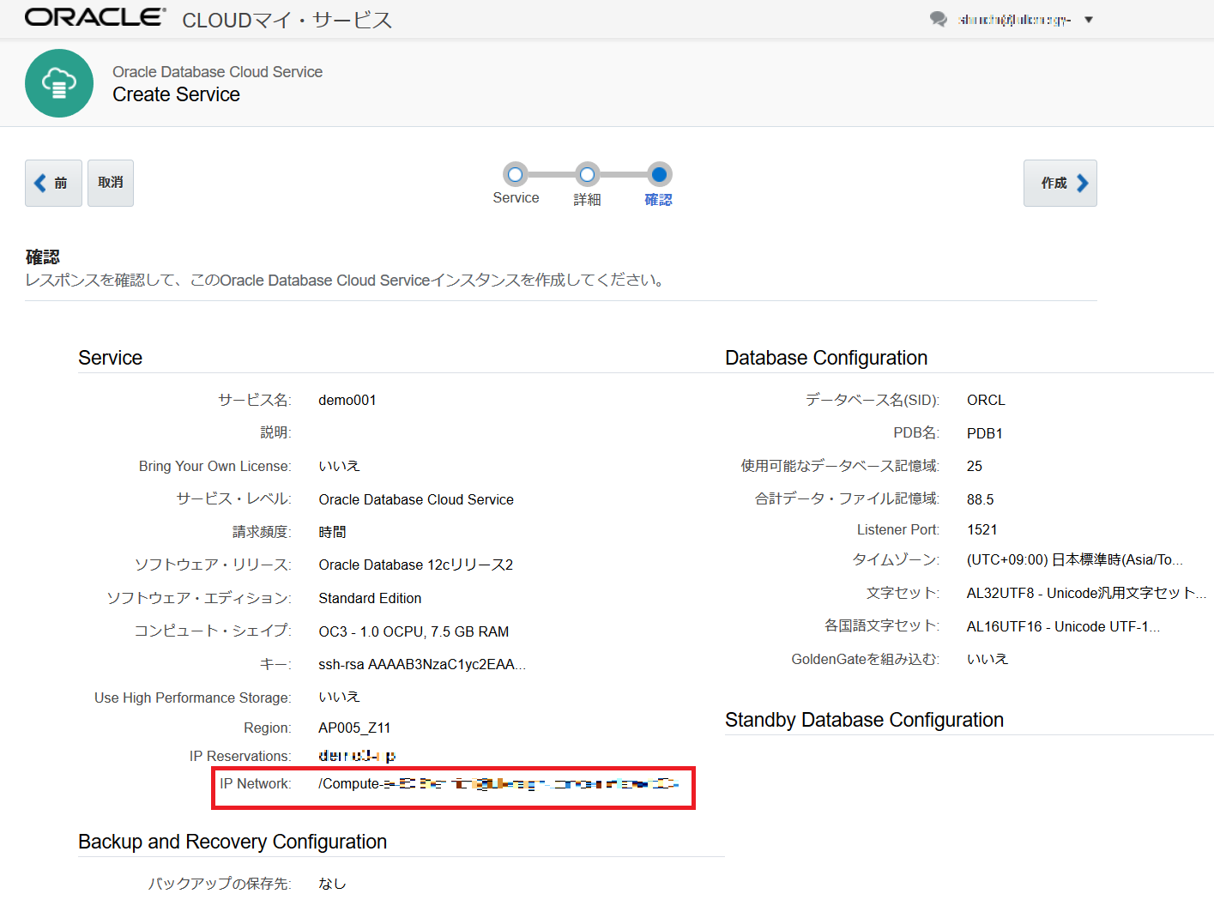
Task: Click the IP Reservations label
Action: 240,756
